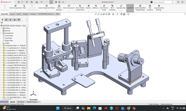The height and width of the screenshot is (111, 186).
Task: Switch to the Sketch tab
Action: point(19,14)
